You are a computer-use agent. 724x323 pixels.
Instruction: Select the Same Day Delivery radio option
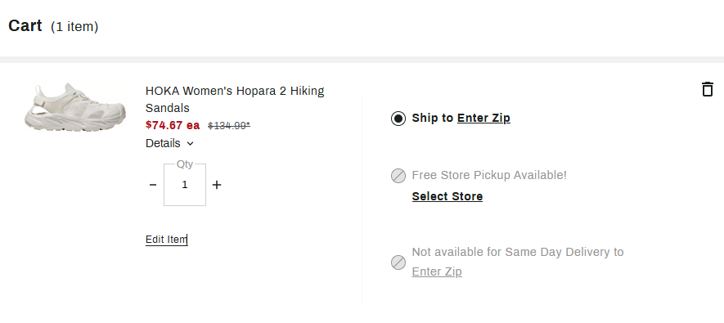coord(398,262)
